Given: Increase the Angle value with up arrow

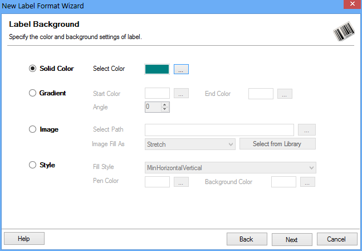Looking at the screenshot, I should click(x=165, y=104).
